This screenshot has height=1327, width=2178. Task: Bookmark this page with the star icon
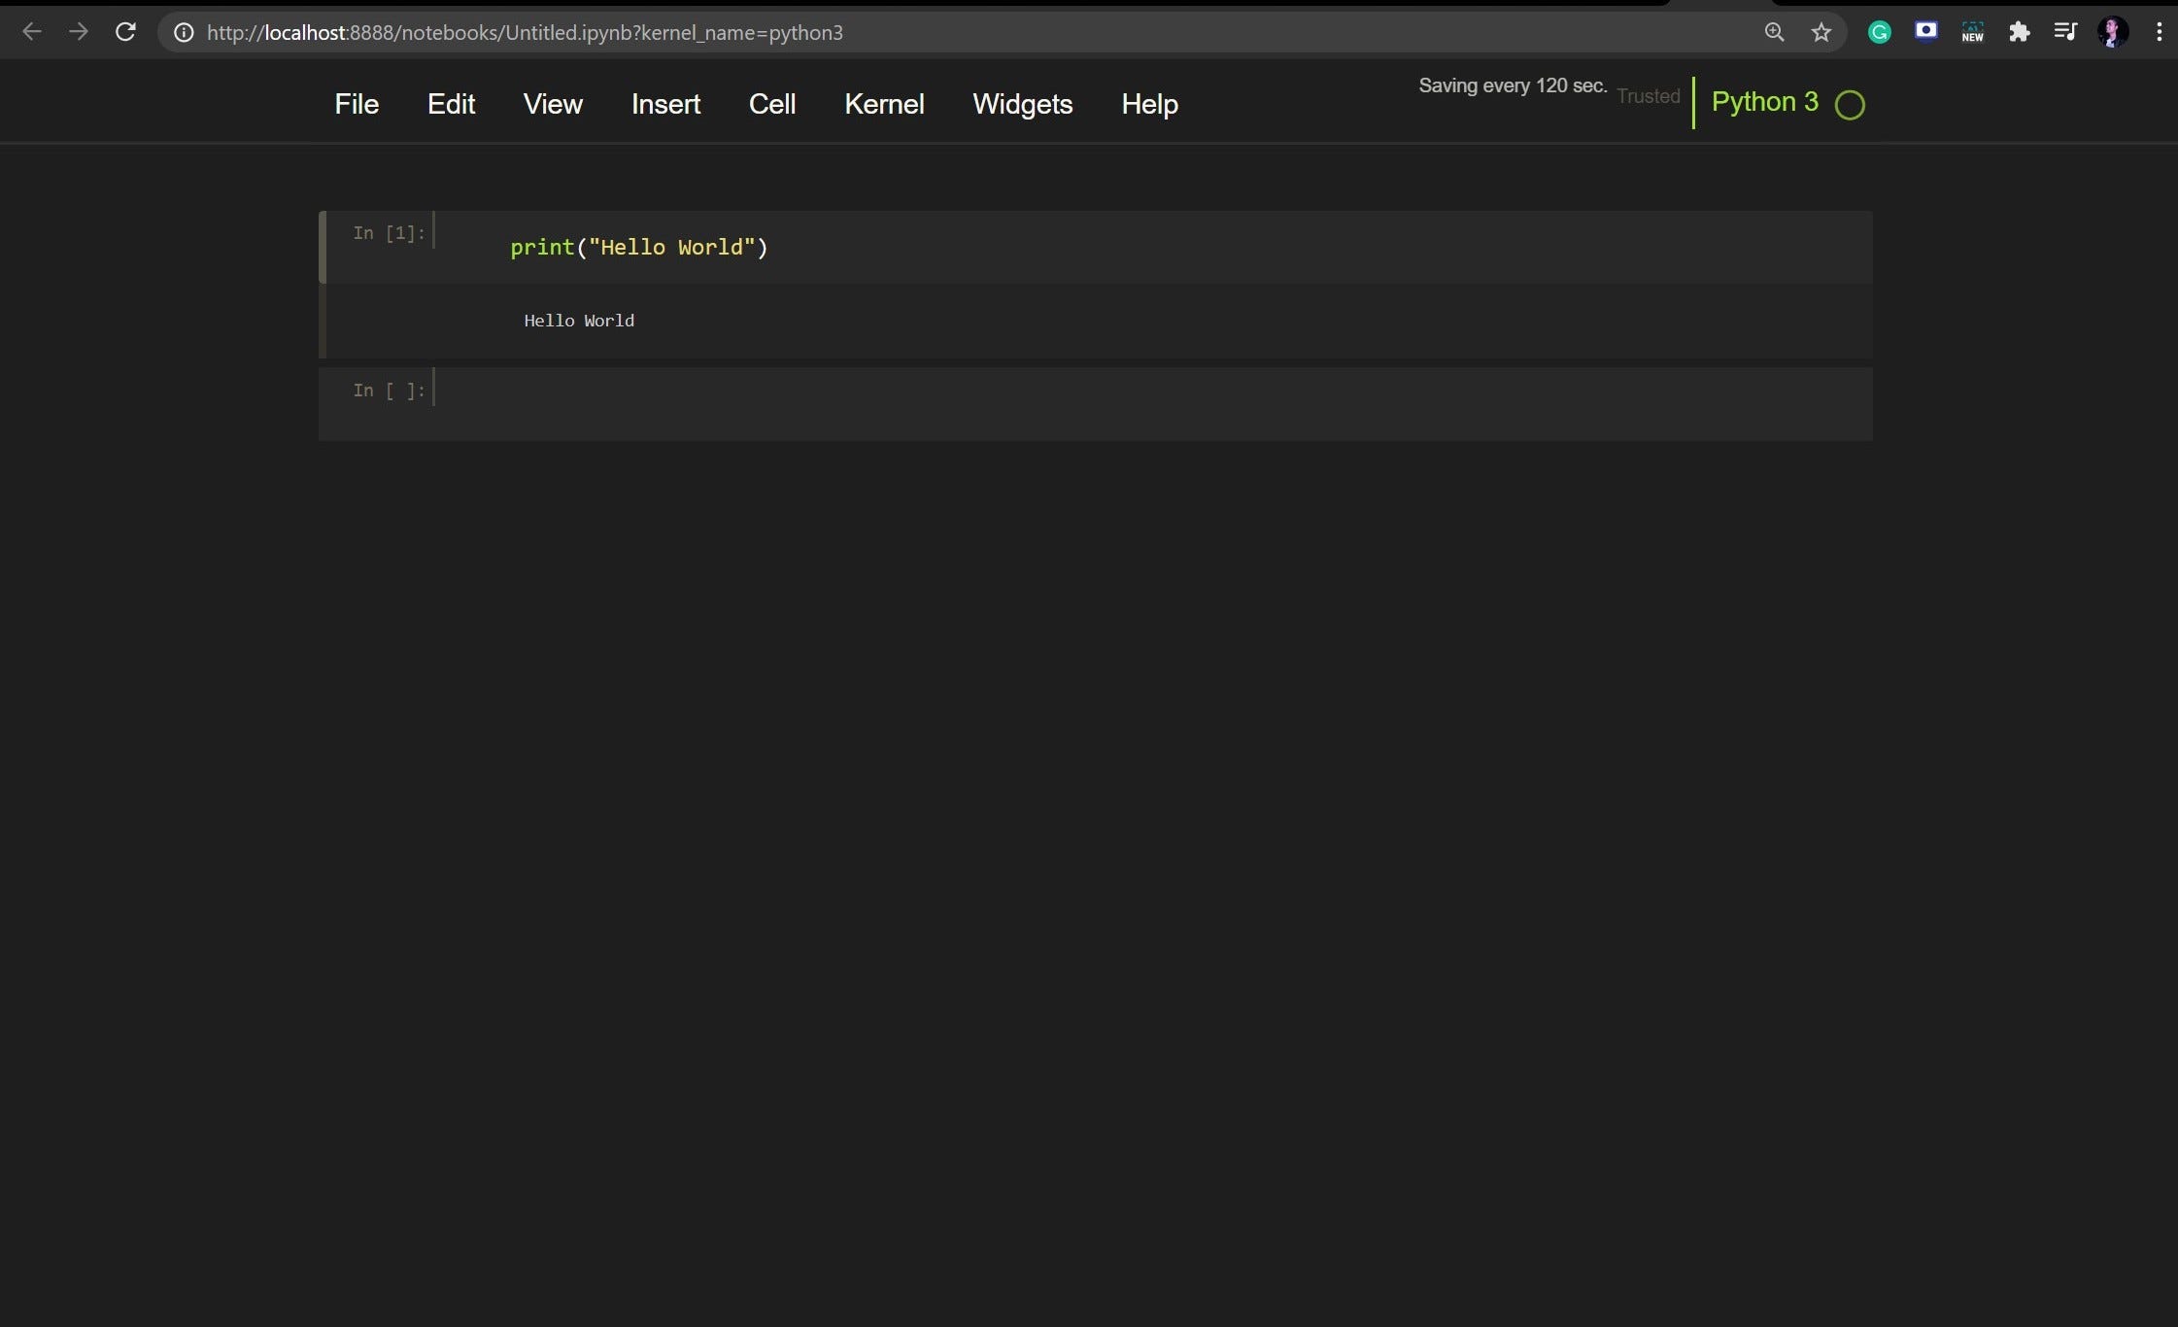point(1821,32)
